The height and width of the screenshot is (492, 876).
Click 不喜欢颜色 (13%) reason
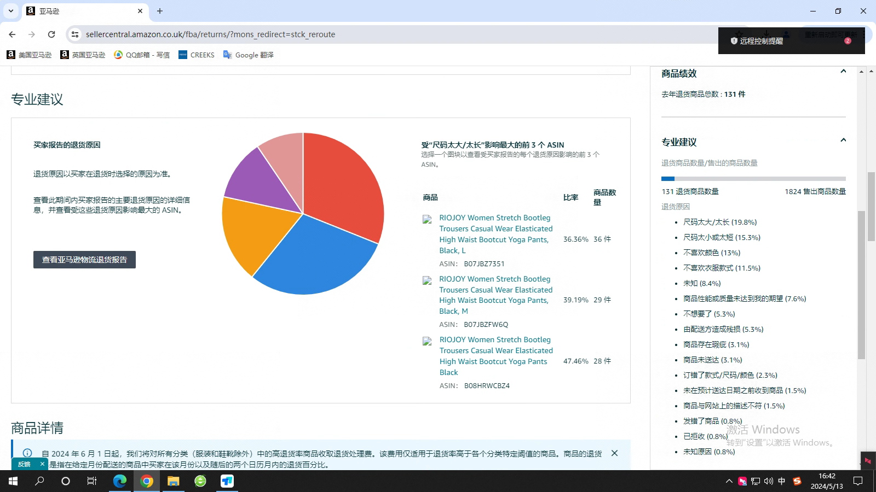coord(712,253)
